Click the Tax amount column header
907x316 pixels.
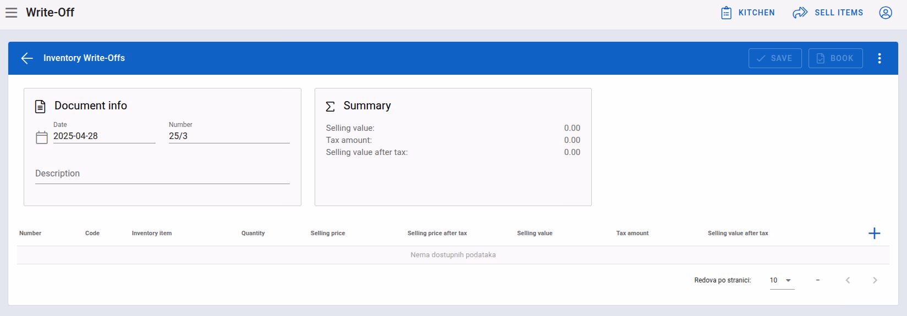633,234
